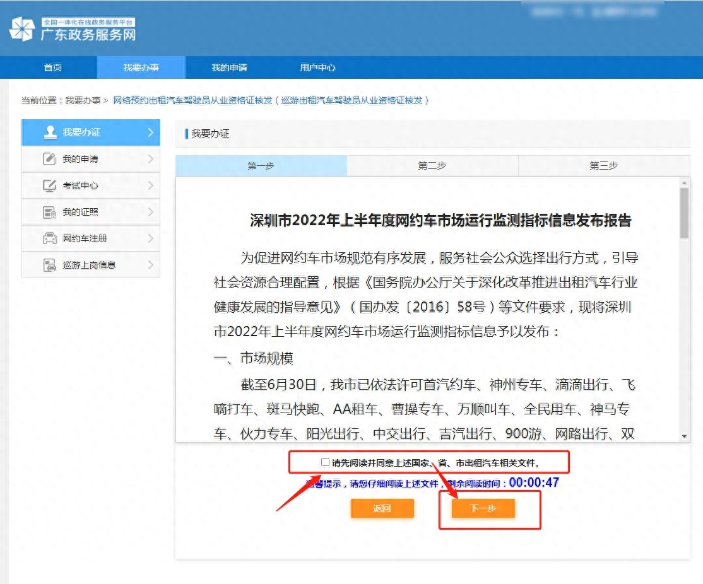Go to 我的申请 in top navigation
Screen dimensions: 703x584
tap(230, 67)
